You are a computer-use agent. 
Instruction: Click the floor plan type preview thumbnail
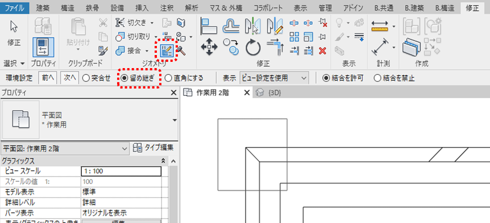21,120
